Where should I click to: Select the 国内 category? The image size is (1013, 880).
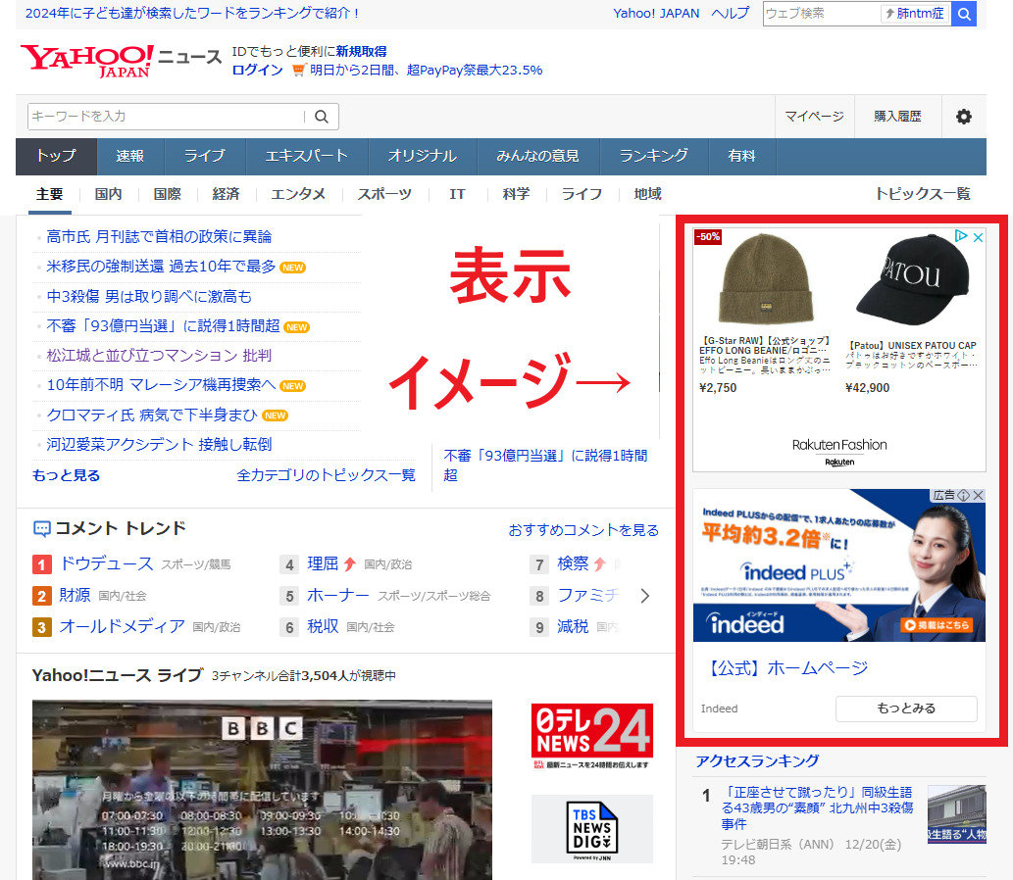point(108,194)
